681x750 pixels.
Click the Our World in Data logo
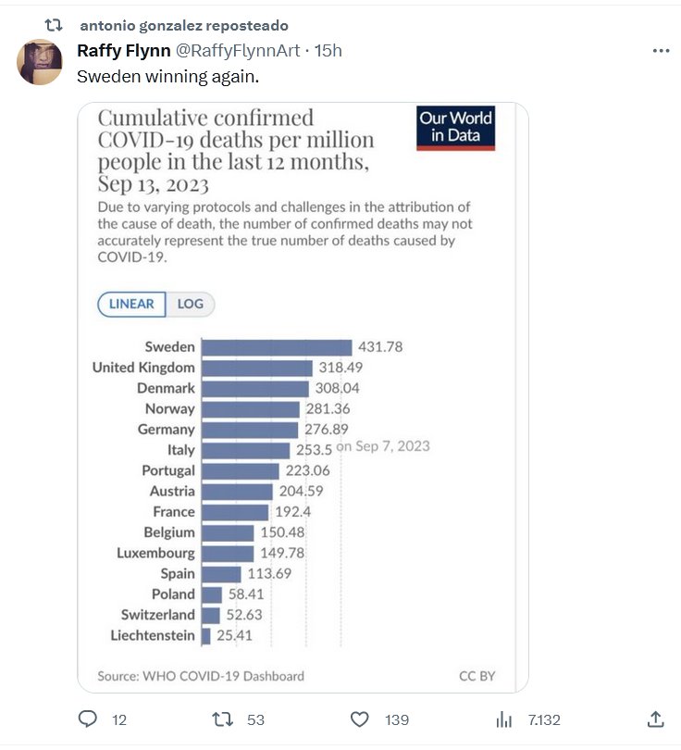[456, 128]
